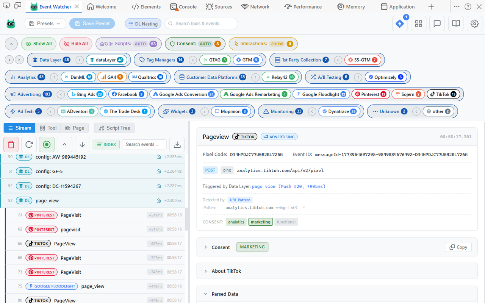
Task: Click the green owl logo in toolbar
Action: (x=11, y=23)
